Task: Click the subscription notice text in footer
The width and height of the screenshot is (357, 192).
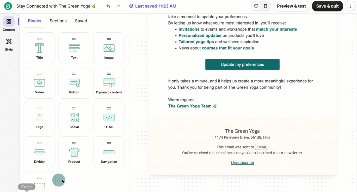Action: (242, 153)
